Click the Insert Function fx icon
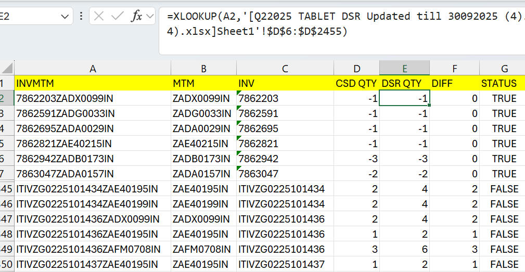525x272 pixels. [x=136, y=17]
